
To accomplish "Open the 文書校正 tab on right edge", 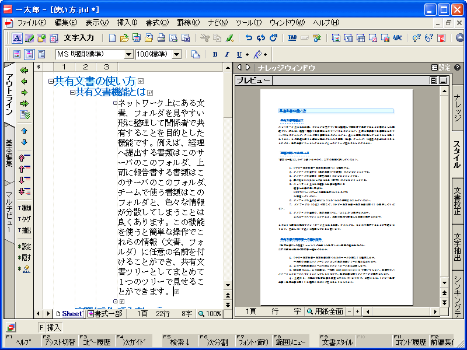I will [457, 201].
